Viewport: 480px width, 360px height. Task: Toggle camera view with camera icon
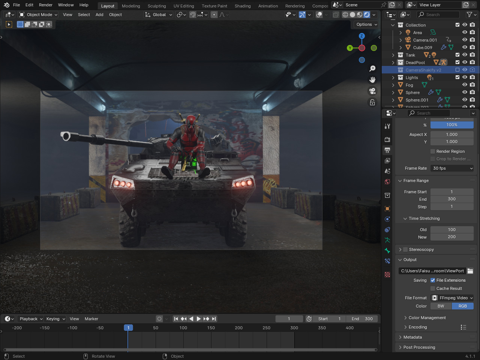pyautogui.click(x=372, y=91)
